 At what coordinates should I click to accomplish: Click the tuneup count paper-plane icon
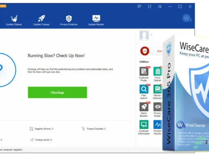pos(32,140)
